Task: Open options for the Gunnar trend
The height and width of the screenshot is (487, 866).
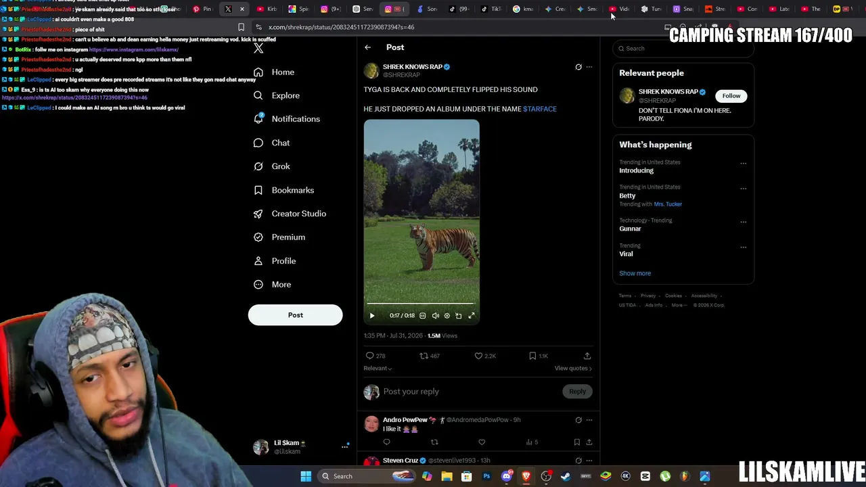Action: 744,222
